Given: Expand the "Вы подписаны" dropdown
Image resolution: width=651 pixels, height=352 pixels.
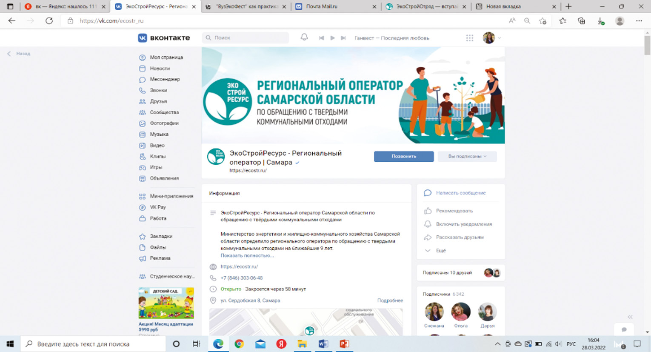Looking at the screenshot, I should click(x=467, y=157).
